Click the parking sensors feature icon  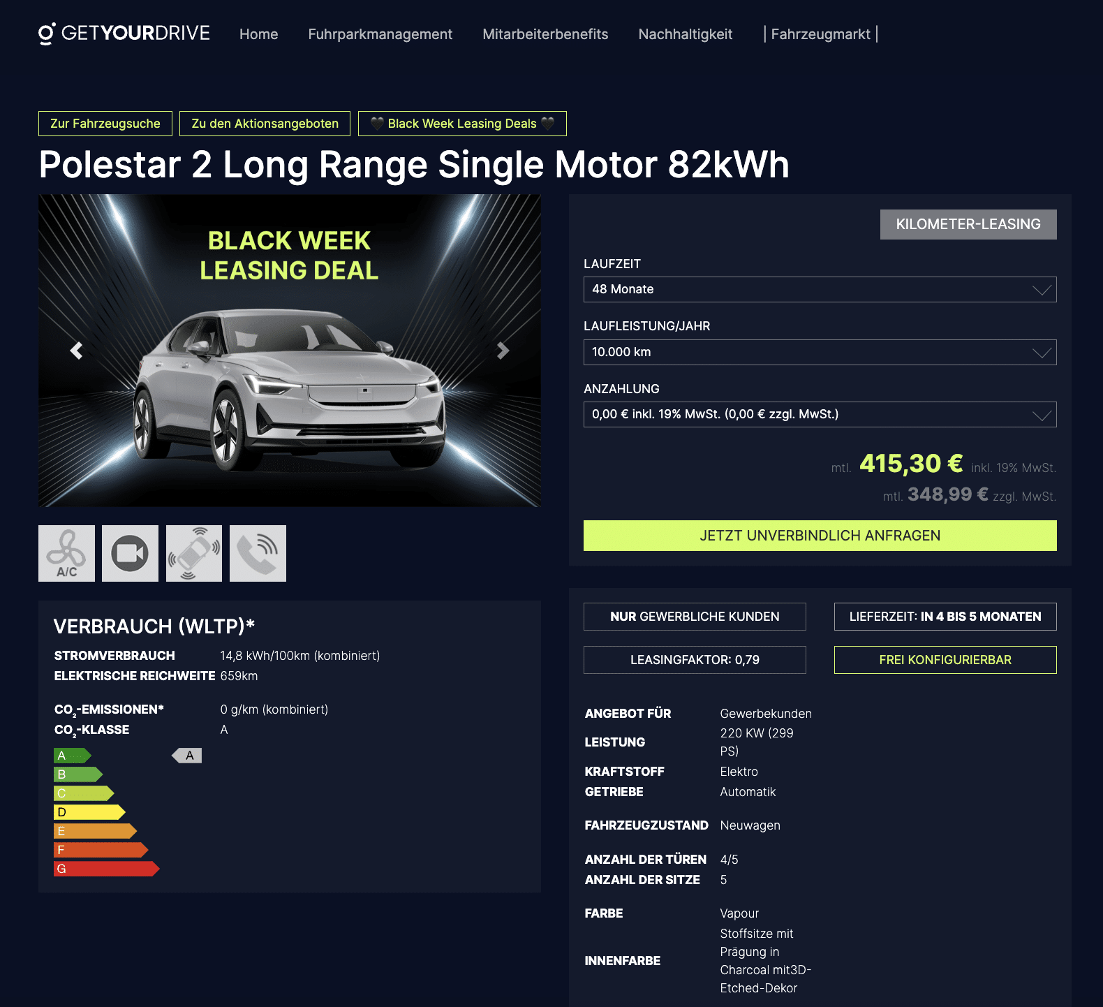point(194,553)
